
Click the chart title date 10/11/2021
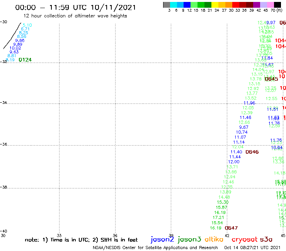pyautogui.click(x=113, y=8)
